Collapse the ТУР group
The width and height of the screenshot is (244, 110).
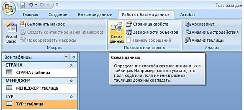pos(71,97)
